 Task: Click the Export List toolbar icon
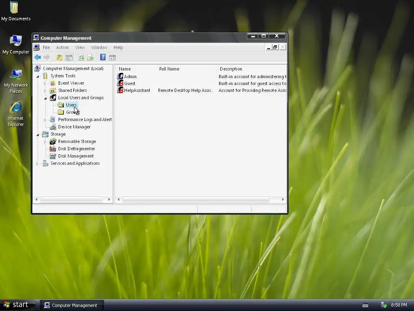tap(91, 58)
